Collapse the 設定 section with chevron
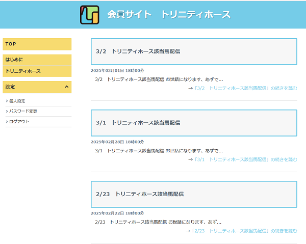306x244 pixels. coord(67,87)
